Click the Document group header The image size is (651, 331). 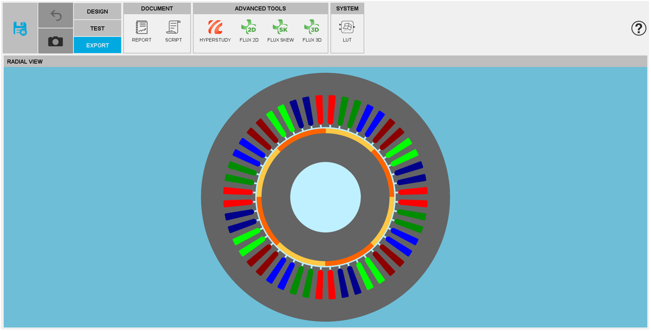pyautogui.click(x=157, y=9)
